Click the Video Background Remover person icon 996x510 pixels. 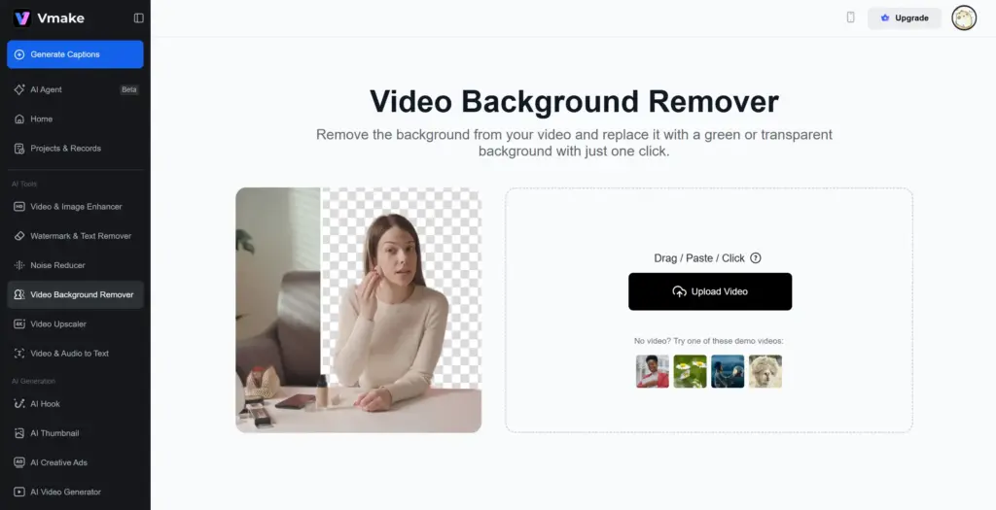pyautogui.click(x=19, y=294)
